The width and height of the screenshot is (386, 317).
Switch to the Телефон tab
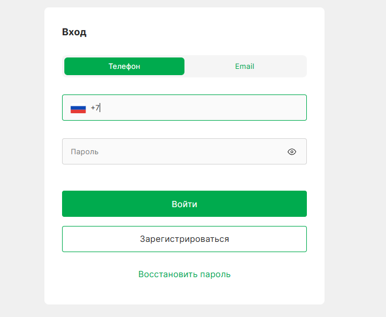coord(124,66)
